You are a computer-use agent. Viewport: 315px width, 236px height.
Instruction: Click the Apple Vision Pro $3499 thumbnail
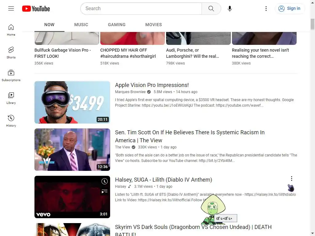pyautogui.click(x=72, y=102)
